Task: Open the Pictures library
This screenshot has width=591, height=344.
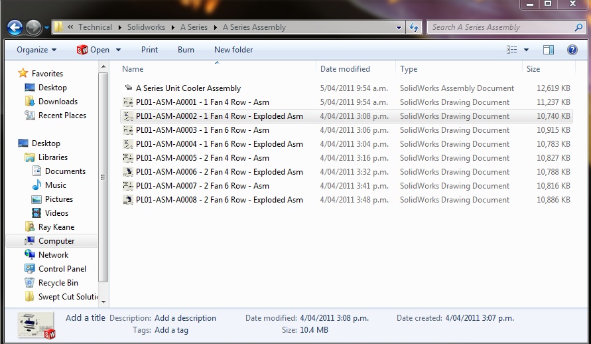Action: 53,199
